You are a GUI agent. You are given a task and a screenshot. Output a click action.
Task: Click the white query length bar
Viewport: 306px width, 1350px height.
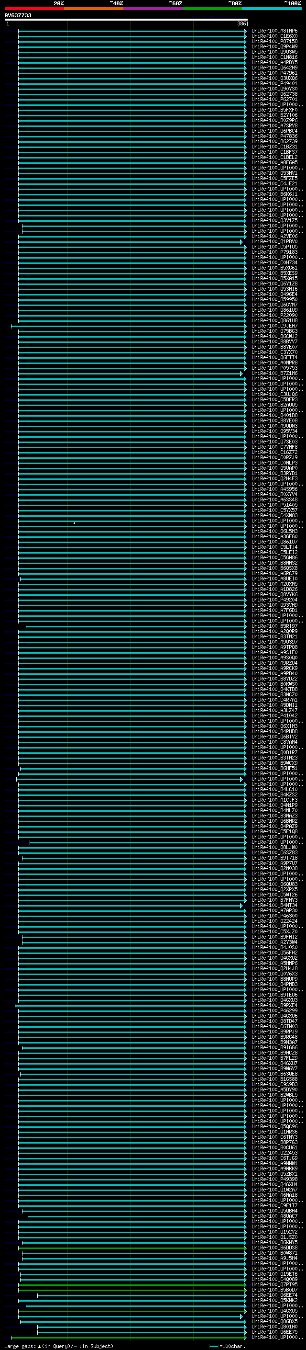click(x=126, y=20)
